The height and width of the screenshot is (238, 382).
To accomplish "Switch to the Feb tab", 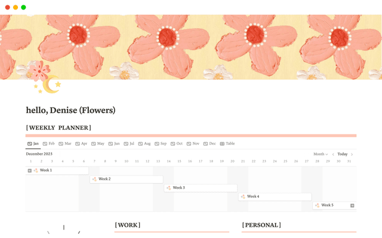I will 49,143.
